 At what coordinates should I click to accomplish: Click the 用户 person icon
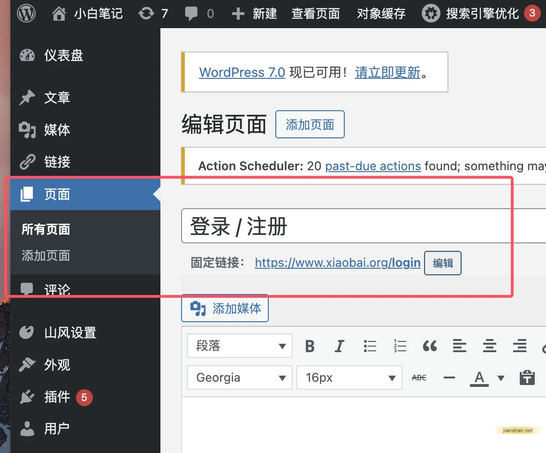click(x=27, y=429)
